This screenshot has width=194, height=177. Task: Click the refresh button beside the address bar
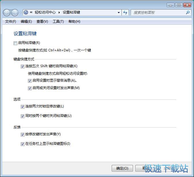pos(125,13)
